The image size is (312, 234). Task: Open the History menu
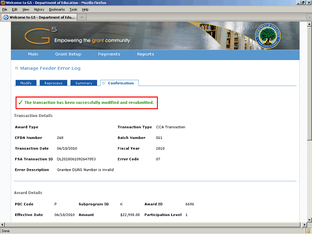(x=39, y=10)
